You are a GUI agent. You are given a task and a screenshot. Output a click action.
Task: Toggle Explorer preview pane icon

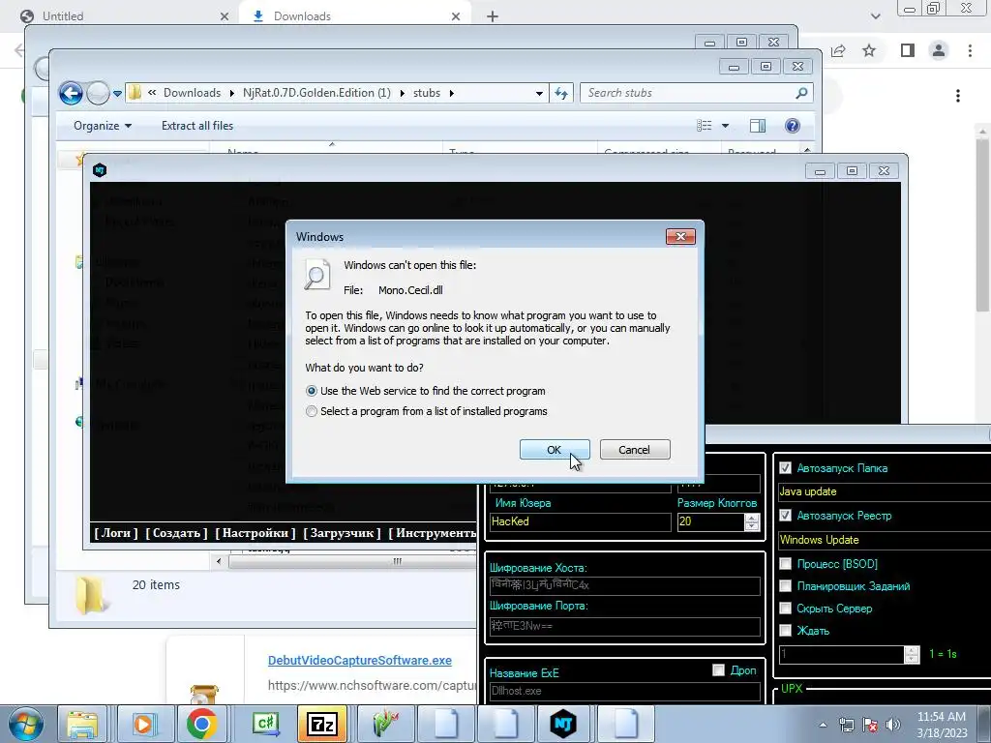pyautogui.click(x=758, y=126)
